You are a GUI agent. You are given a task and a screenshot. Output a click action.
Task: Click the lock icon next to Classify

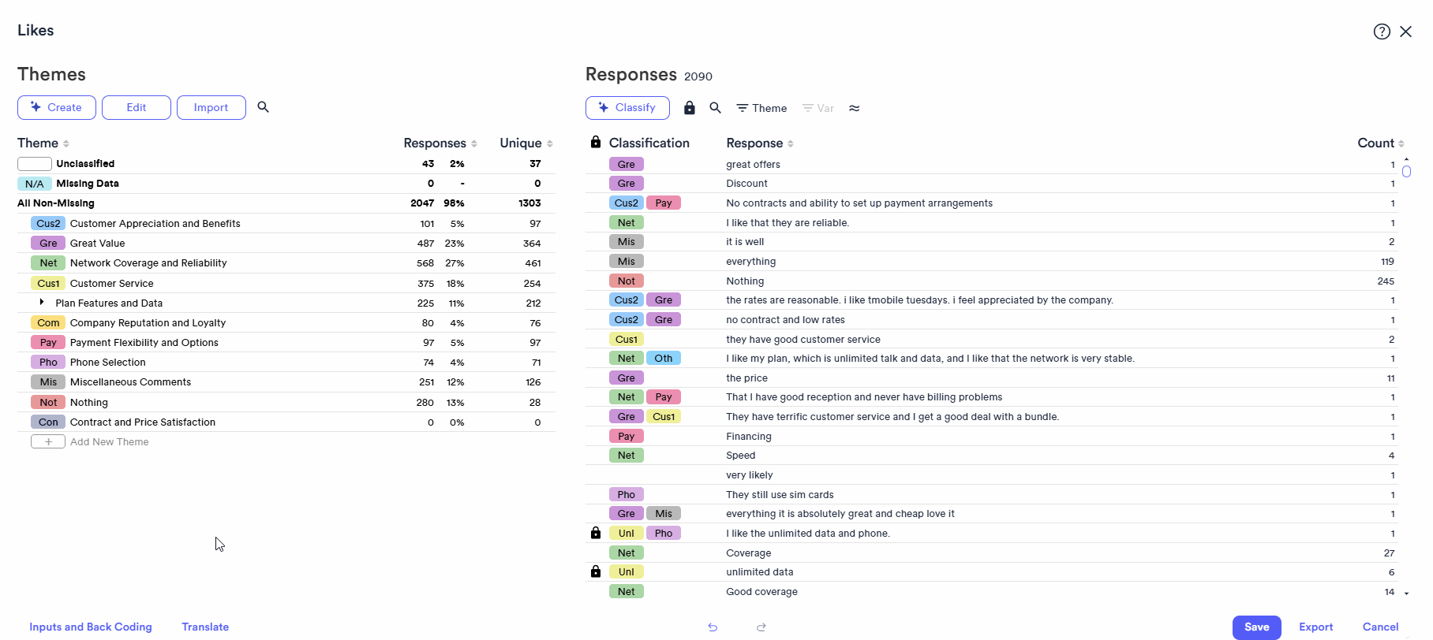[689, 108]
